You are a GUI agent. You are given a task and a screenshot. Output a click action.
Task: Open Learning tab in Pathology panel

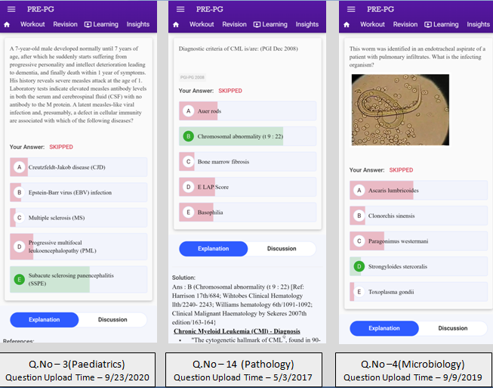point(270,24)
